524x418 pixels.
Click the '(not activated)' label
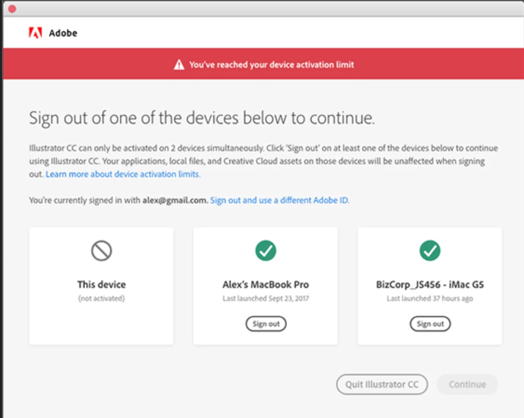coord(101,298)
